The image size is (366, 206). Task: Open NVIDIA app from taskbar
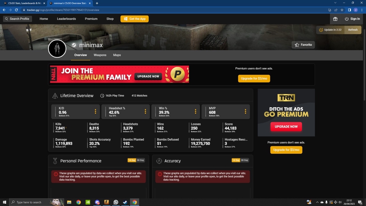[x=88, y=202]
